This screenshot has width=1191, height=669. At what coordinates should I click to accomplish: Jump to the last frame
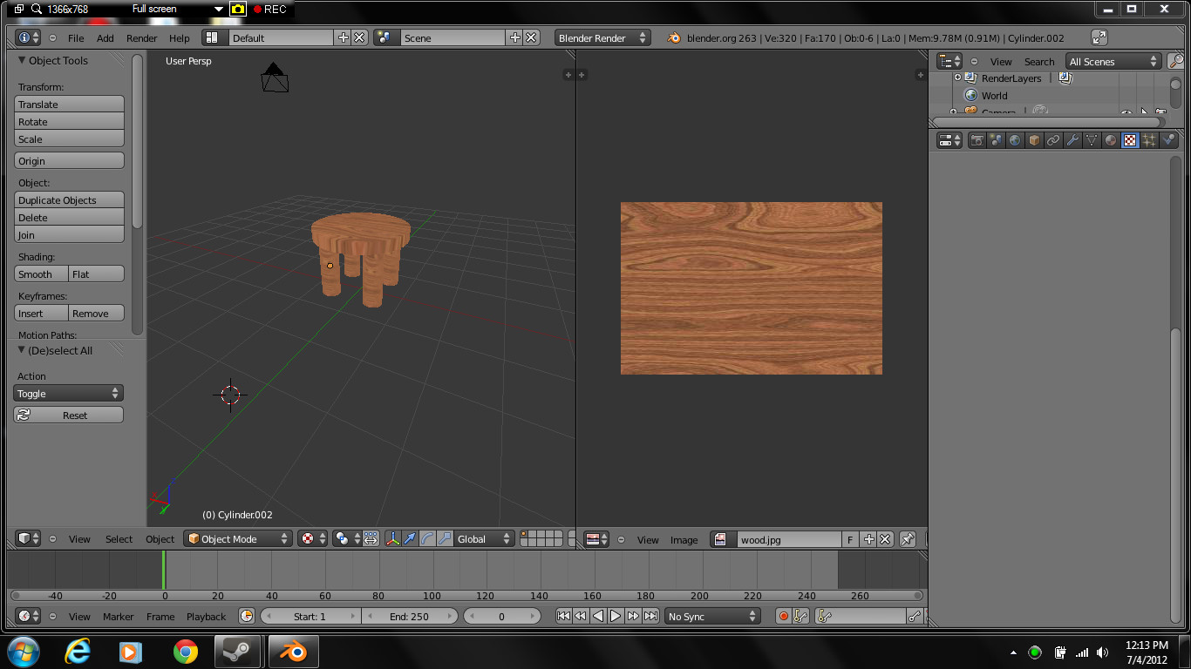650,616
